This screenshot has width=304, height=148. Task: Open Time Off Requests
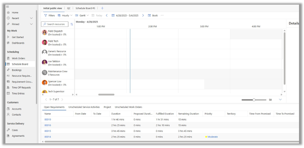pyautogui.click(x=21, y=87)
